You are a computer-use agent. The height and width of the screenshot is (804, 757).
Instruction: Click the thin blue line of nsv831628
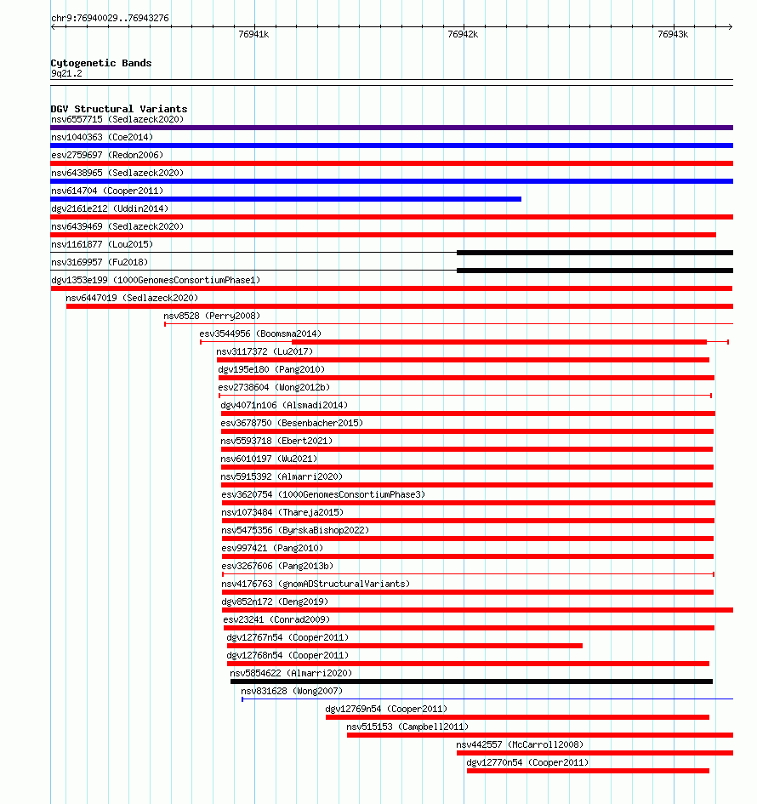pyautogui.click(x=487, y=699)
